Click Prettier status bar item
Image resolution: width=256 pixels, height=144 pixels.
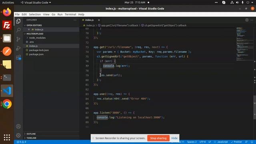[x=236, y=142]
